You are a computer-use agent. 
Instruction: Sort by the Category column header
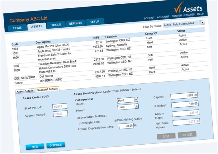pyautogui.click(x=151, y=34)
